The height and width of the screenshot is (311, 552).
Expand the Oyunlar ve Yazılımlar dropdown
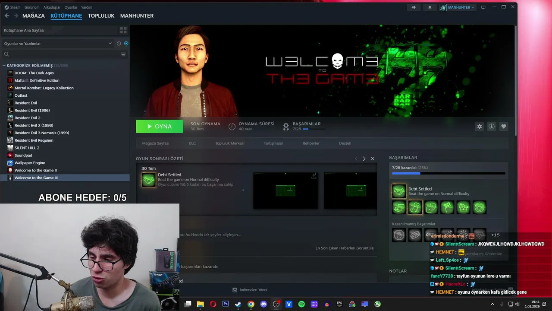click(x=58, y=43)
